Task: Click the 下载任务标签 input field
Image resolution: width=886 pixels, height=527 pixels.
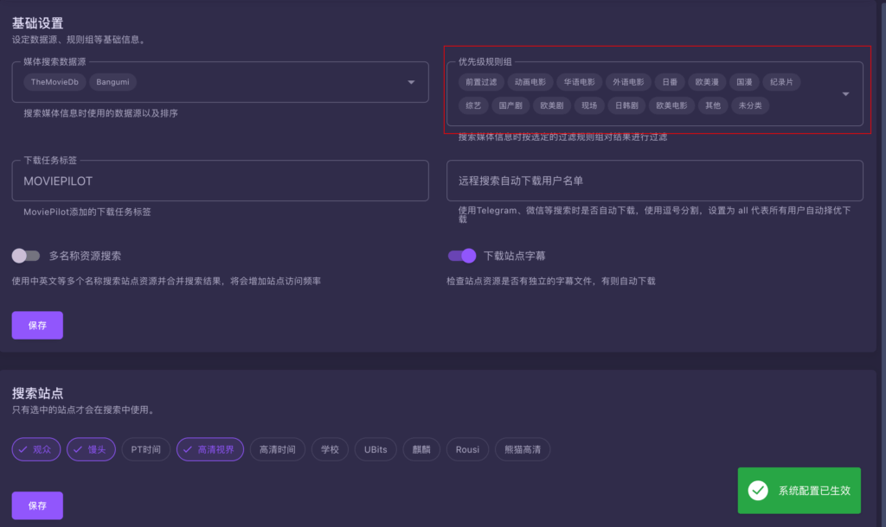Action: [x=221, y=181]
